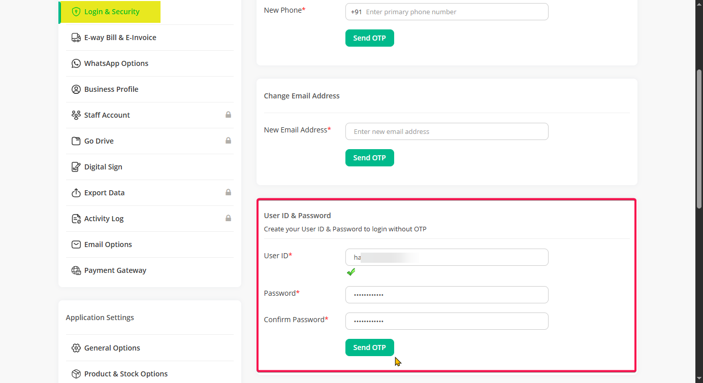Focus the New Email Address input
Image resolution: width=703 pixels, height=383 pixels.
(446, 131)
